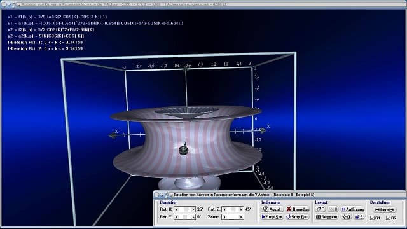This screenshot has height=229, width=407.
Task: Click the I-Bereich Fkt. 2 range text
Action: 45,48
